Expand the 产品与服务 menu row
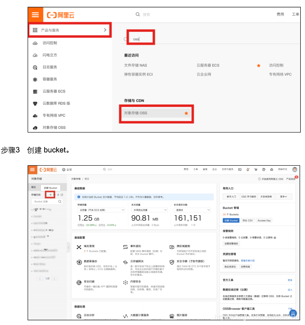Viewport: 305px width, 325px height. pyautogui.click(x=70, y=30)
